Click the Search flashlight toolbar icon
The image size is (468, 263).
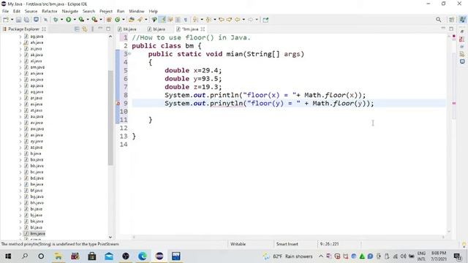point(140,20)
